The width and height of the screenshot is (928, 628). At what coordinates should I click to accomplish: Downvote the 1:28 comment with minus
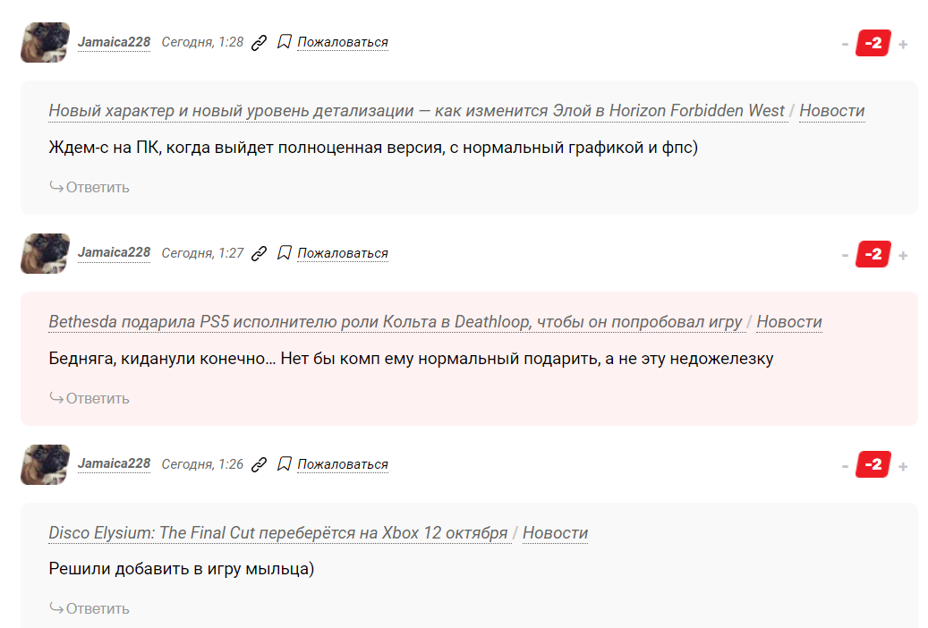(x=845, y=45)
